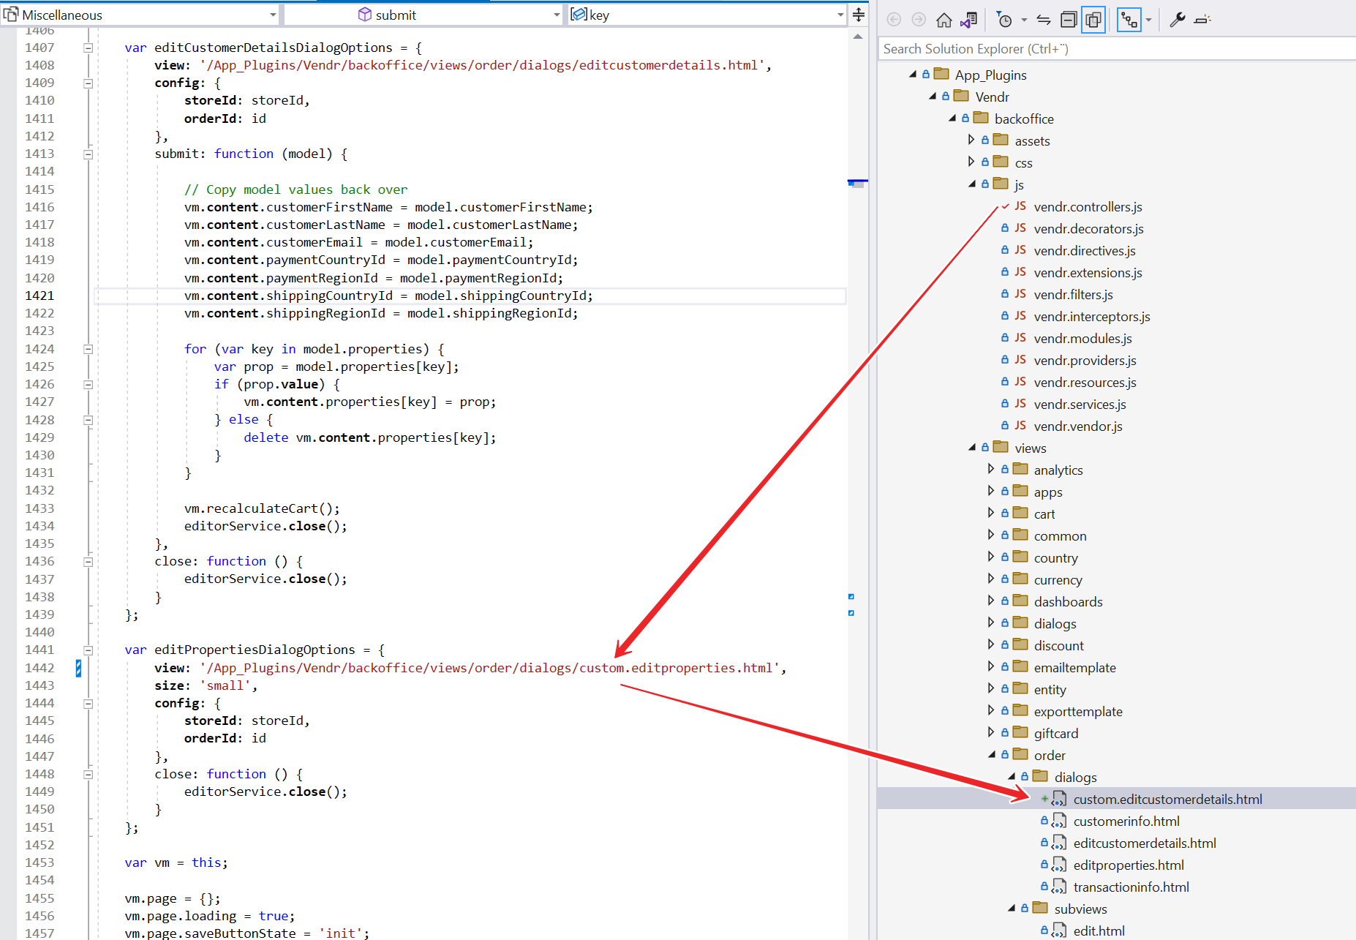Collapse the config block at line 1409
The image size is (1356, 940).
coord(88,83)
